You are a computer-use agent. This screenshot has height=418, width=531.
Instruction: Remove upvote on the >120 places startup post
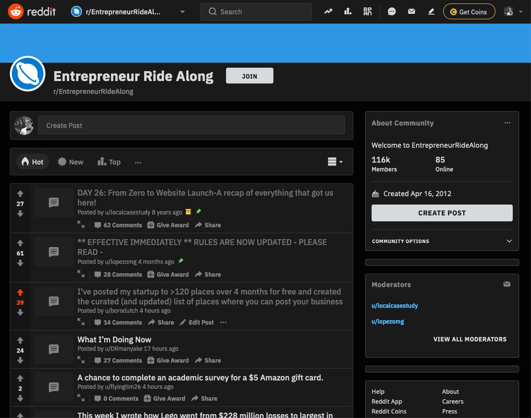coord(20,292)
